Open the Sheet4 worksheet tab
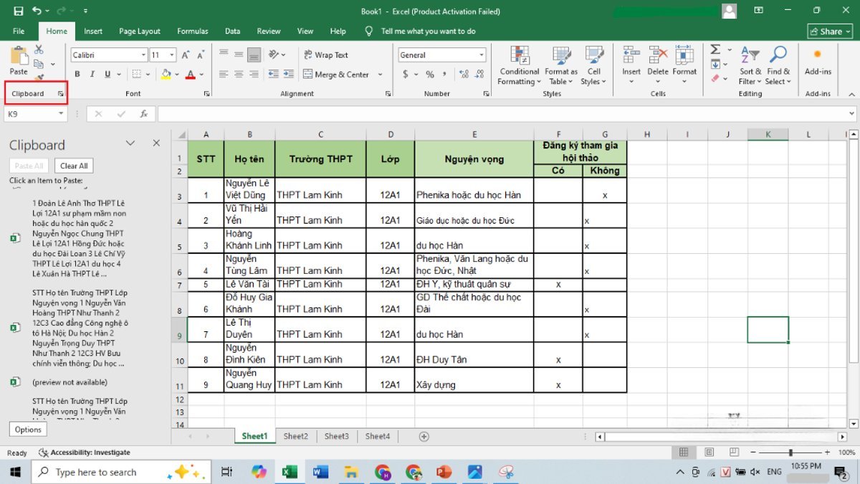The height and width of the screenshot is (484, 860). [x=378, y=436]
